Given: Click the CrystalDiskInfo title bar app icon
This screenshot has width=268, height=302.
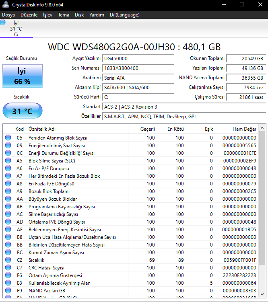Looking at the screenshot, I should 5,4.
